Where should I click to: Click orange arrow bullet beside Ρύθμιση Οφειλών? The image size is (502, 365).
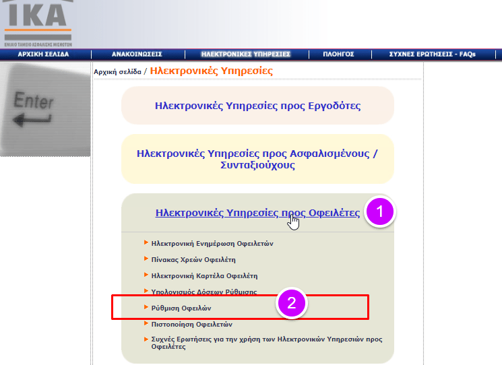pos(146,307)
